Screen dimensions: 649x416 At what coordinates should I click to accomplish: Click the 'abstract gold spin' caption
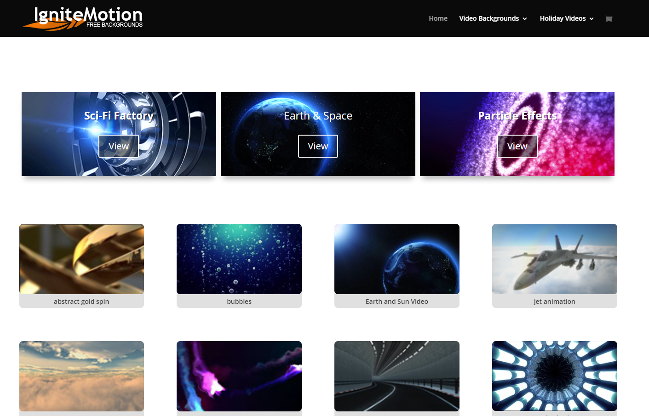click(81, 302)
